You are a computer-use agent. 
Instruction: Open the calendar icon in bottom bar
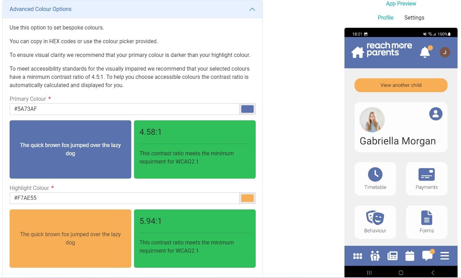(410, 256)
